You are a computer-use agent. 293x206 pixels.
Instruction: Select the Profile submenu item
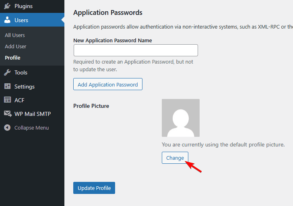(12, 58)
